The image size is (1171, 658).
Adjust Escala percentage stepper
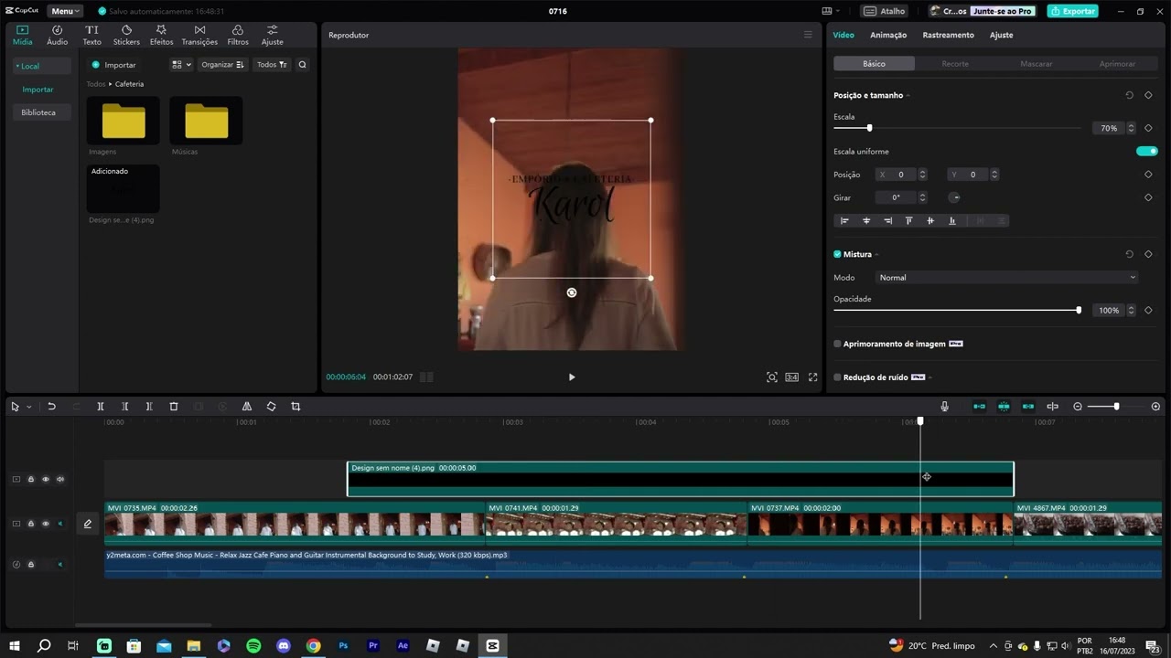pos(1131,128)
